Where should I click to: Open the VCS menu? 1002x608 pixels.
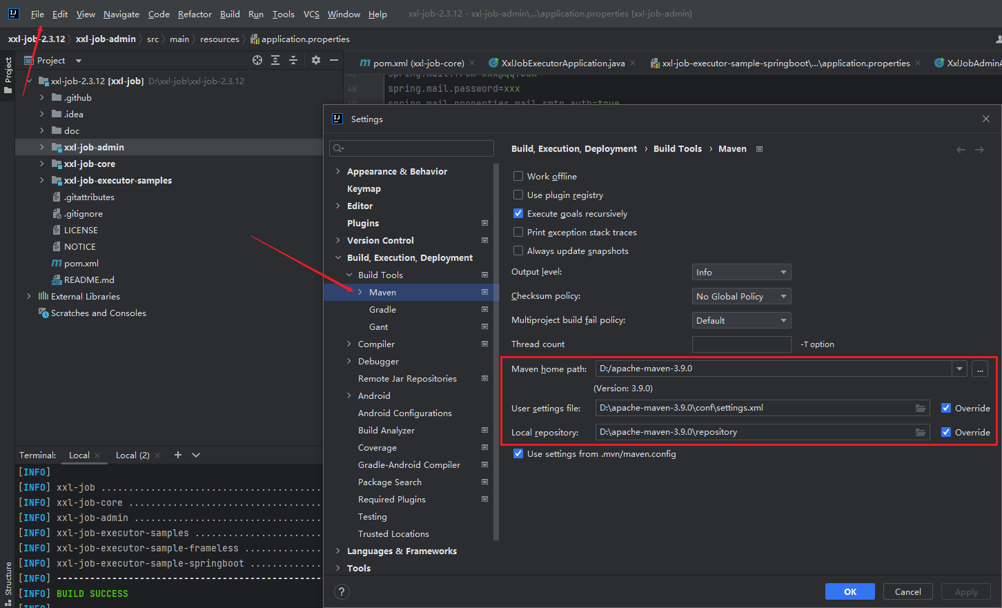(x=311, y=14)
